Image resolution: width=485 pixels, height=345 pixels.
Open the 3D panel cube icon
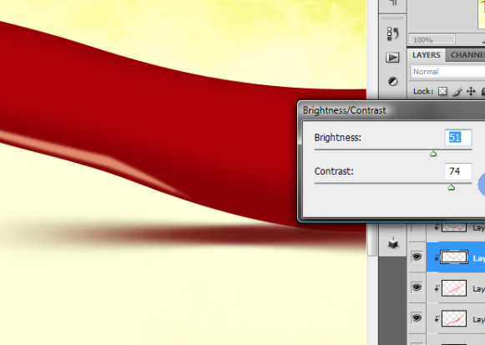click(x=393, y=243)
